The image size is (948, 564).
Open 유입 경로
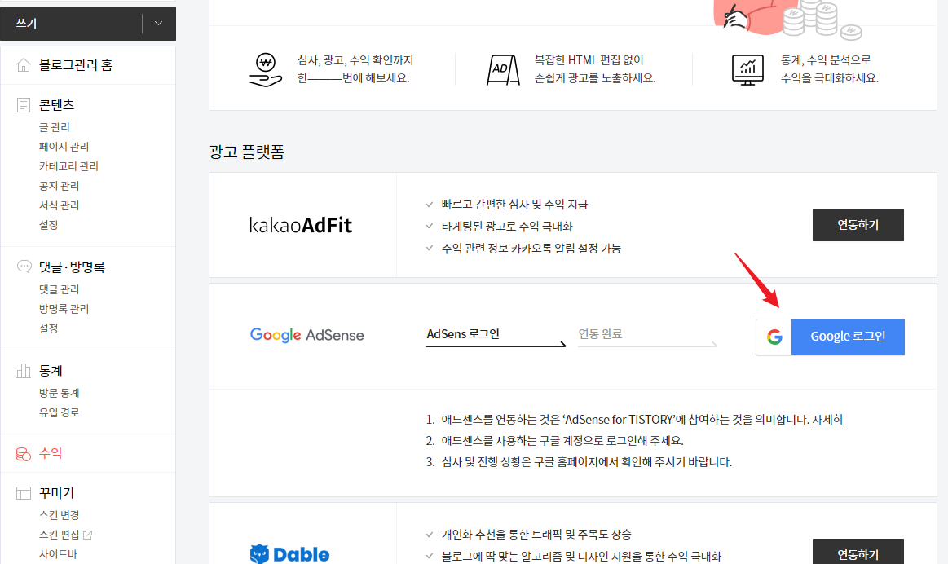[60, 413]
